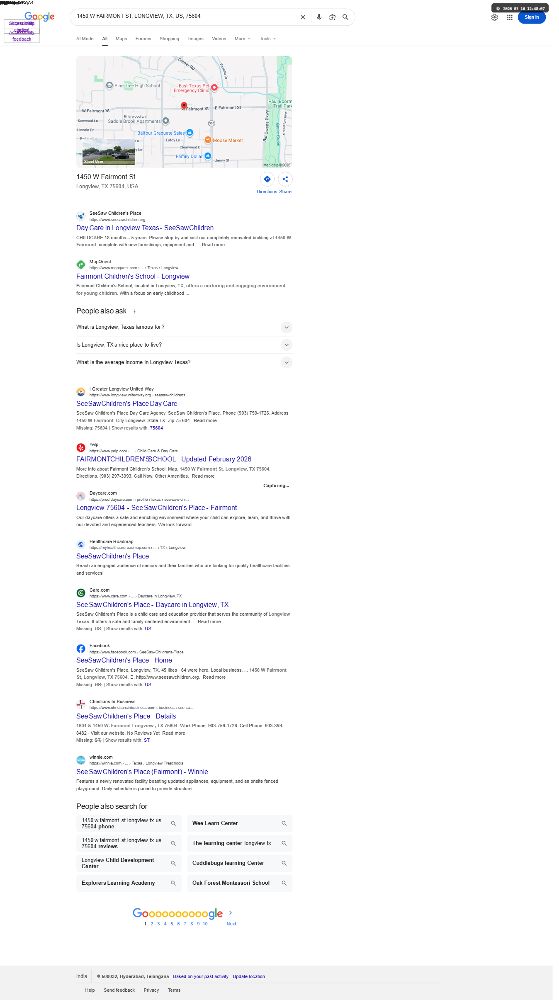Open the More dropdown in search tabs
This screenshot has height=1000, width=559.
click(x=243, y=39)
